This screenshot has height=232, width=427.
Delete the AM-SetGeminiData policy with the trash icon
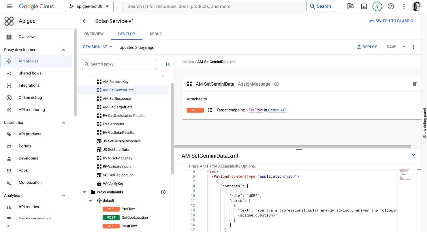(415, 84)
